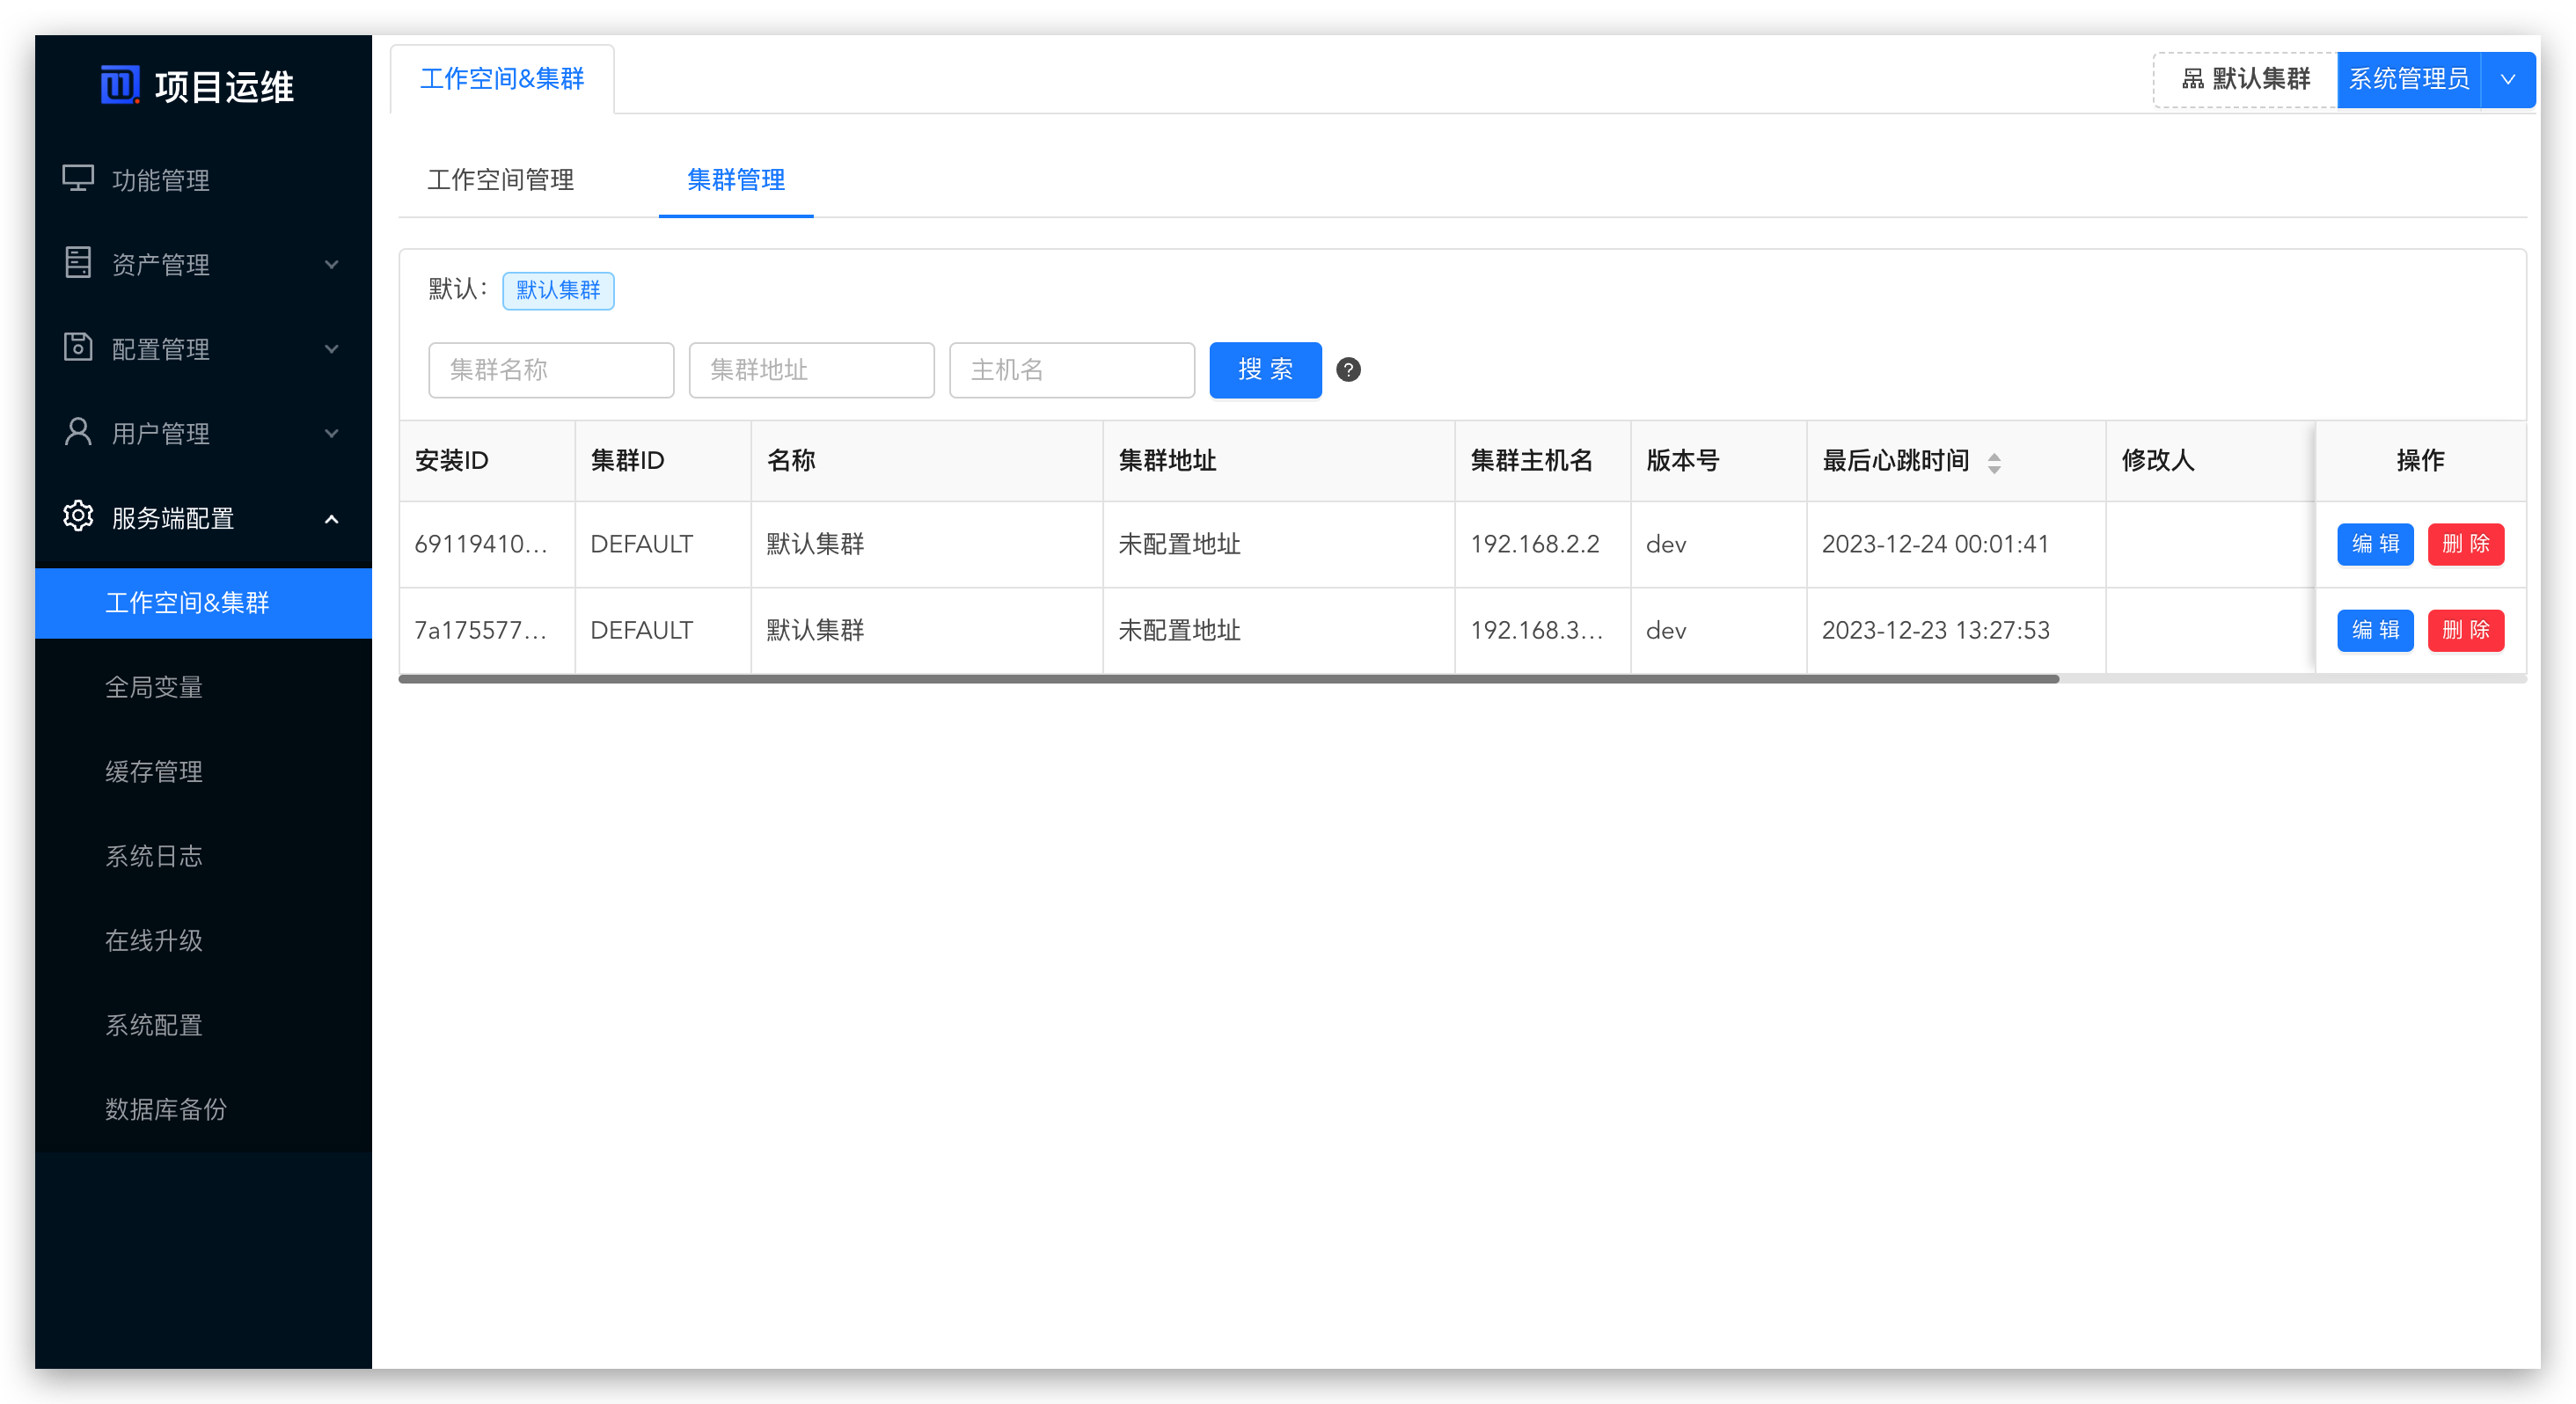Screen dimensions: 2576x1404
Task: Edit the first 默认集群 row
Action: pyautogui.click(x=2376, y=544)
